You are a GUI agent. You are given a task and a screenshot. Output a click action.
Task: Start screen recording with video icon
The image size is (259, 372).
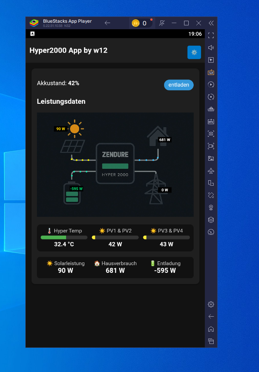click(211, 146)
